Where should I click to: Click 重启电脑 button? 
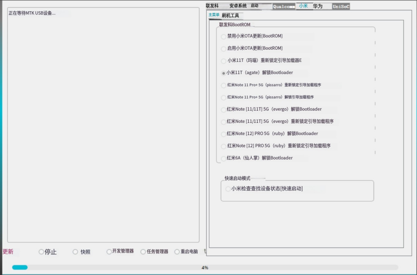pyautogui.click(x=186, y=252)
